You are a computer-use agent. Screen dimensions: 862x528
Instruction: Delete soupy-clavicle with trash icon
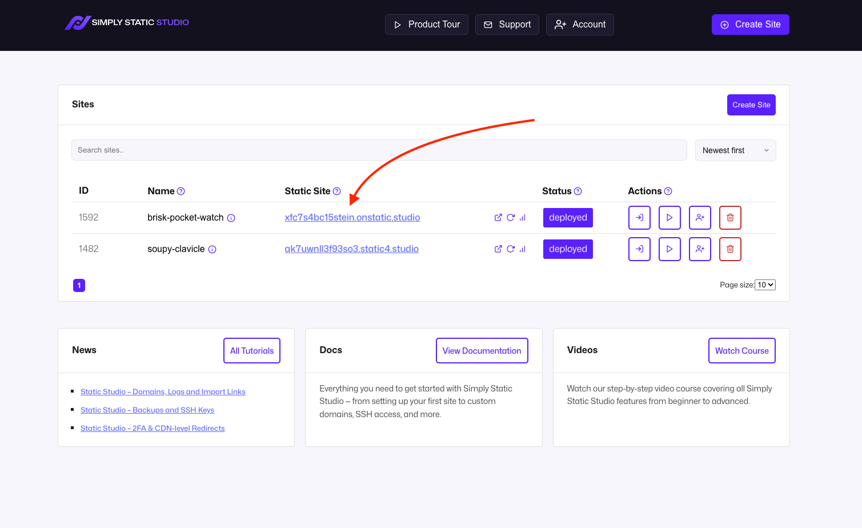pos(730,249)
